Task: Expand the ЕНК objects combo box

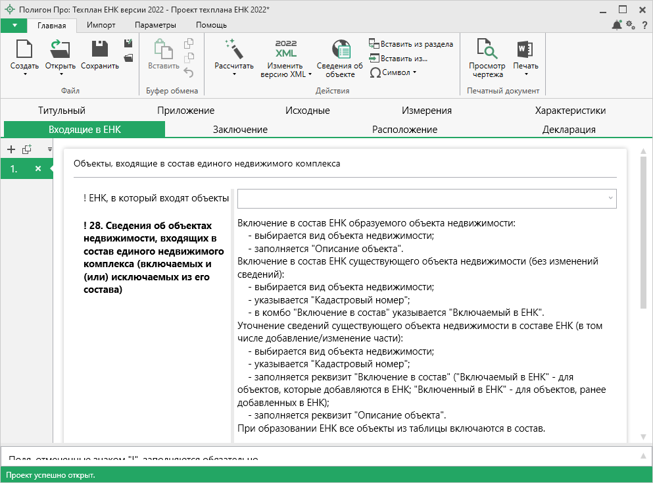Action: pyautogui.click(x=610, y=198)
